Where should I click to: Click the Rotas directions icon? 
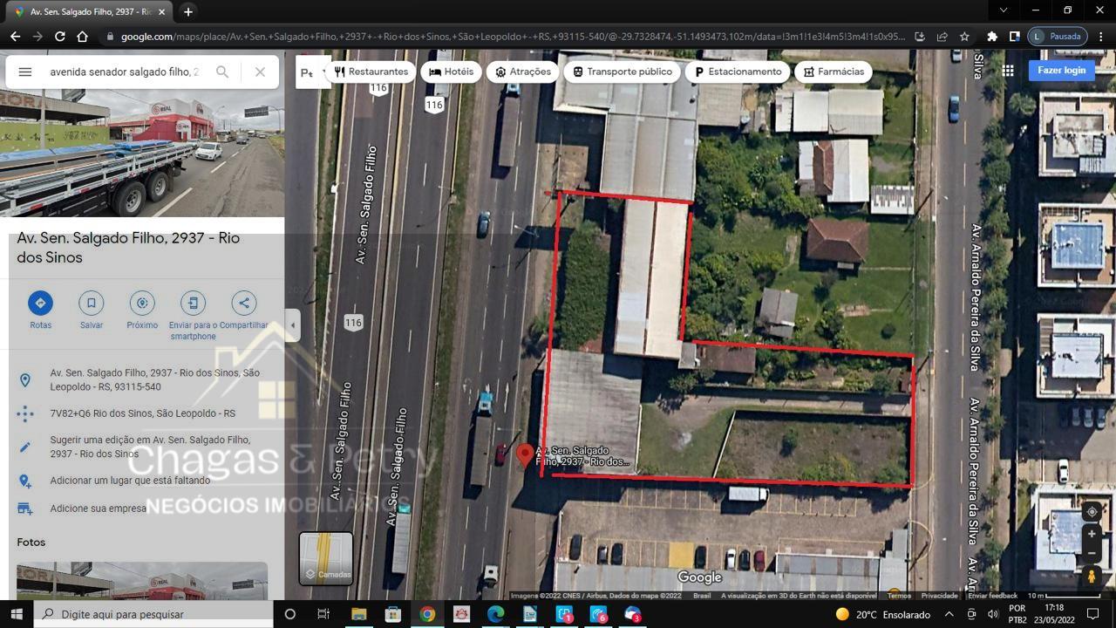tap(40, 304)
